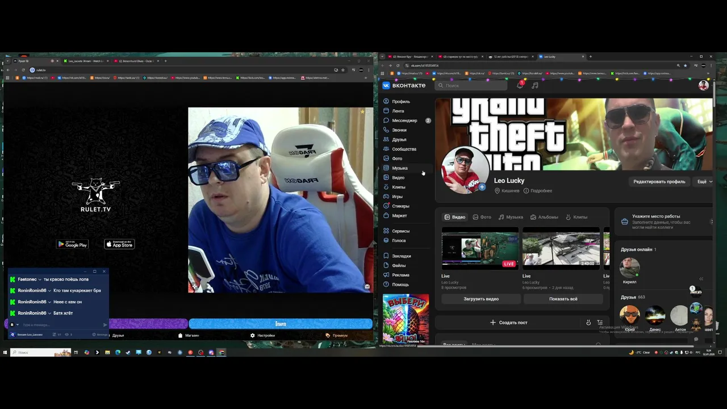The height and width of the screenshot is (409, 727).
Task: Click the Видео icon in the VK sidebar
Action: pos(386,178)
